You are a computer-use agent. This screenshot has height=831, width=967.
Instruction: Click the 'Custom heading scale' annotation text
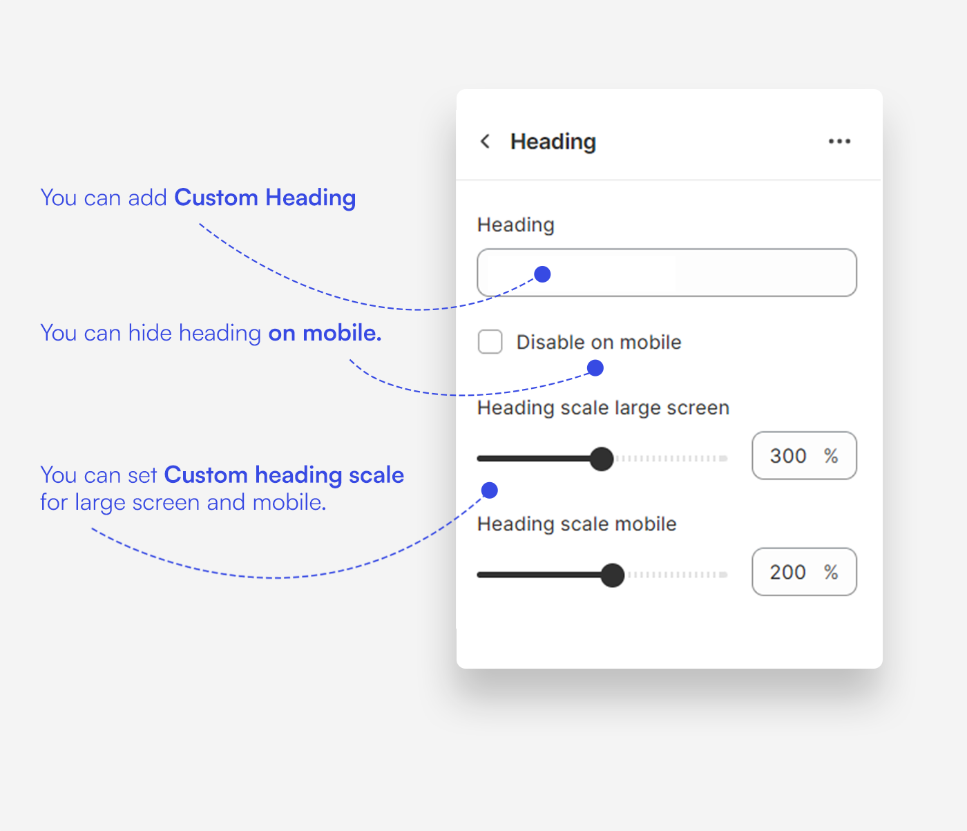pos(283,475)
